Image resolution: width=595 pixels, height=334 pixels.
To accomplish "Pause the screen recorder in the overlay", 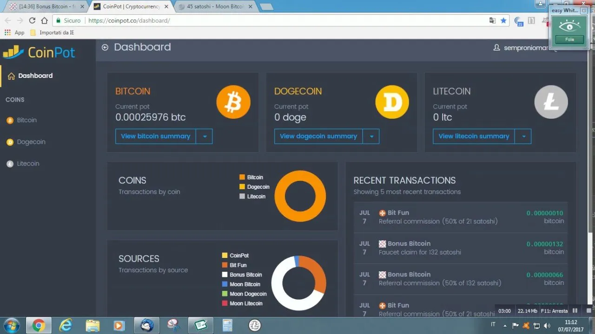I will pos(575,311).
